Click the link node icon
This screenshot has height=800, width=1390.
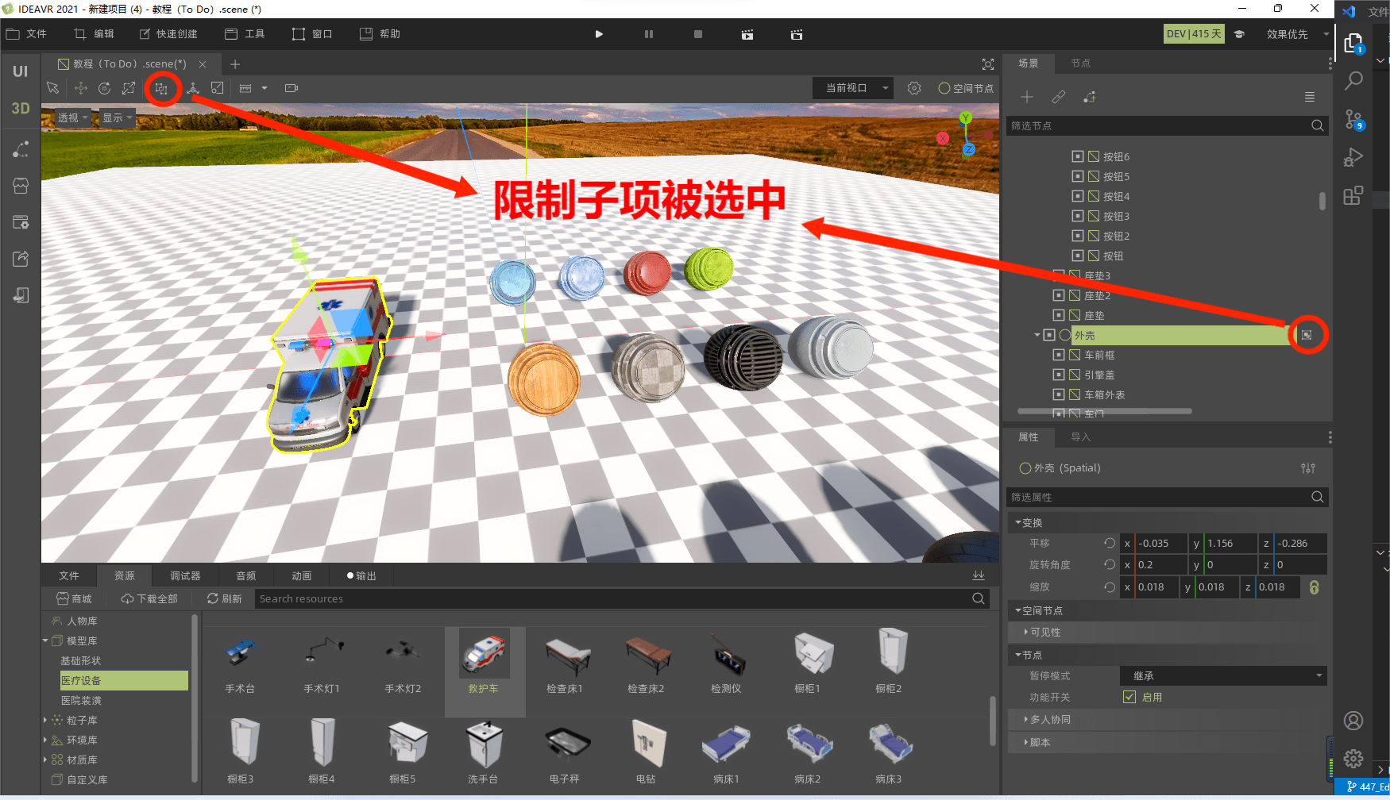tap(1059, 97)
